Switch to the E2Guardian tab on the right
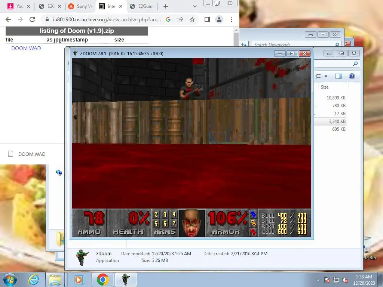Image resolution: width=383 pixels, height=287 pixels. tap(142, 6)
